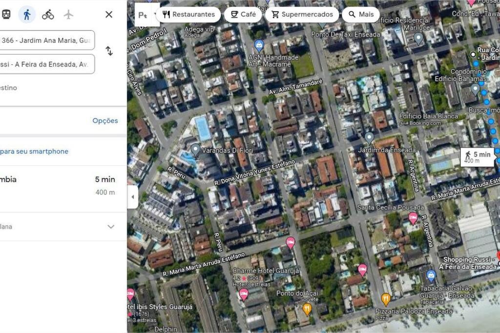Click the 5 min walking route label
The image size is (500, 333).
point(478,157)
